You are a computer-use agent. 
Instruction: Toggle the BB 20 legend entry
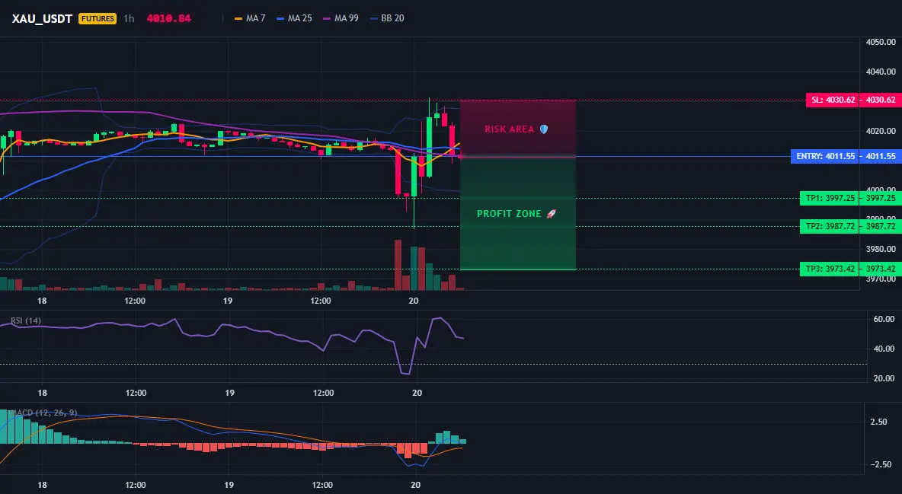pos(386,18)
